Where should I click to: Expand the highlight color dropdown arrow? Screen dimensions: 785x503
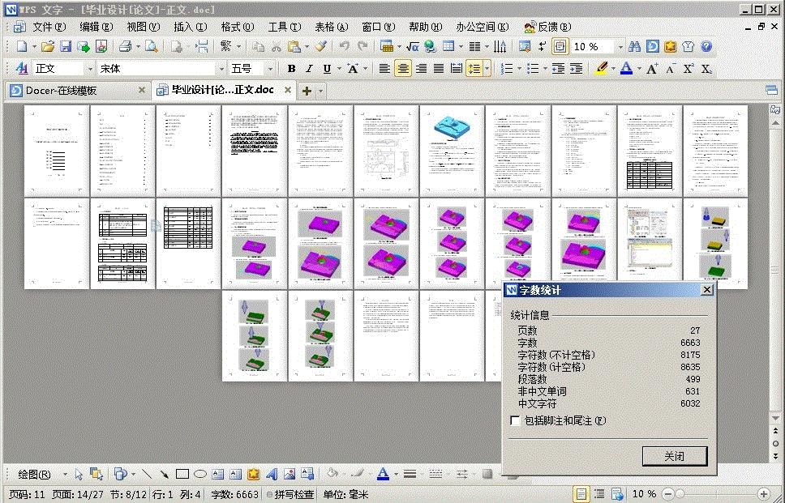(613, 69)
